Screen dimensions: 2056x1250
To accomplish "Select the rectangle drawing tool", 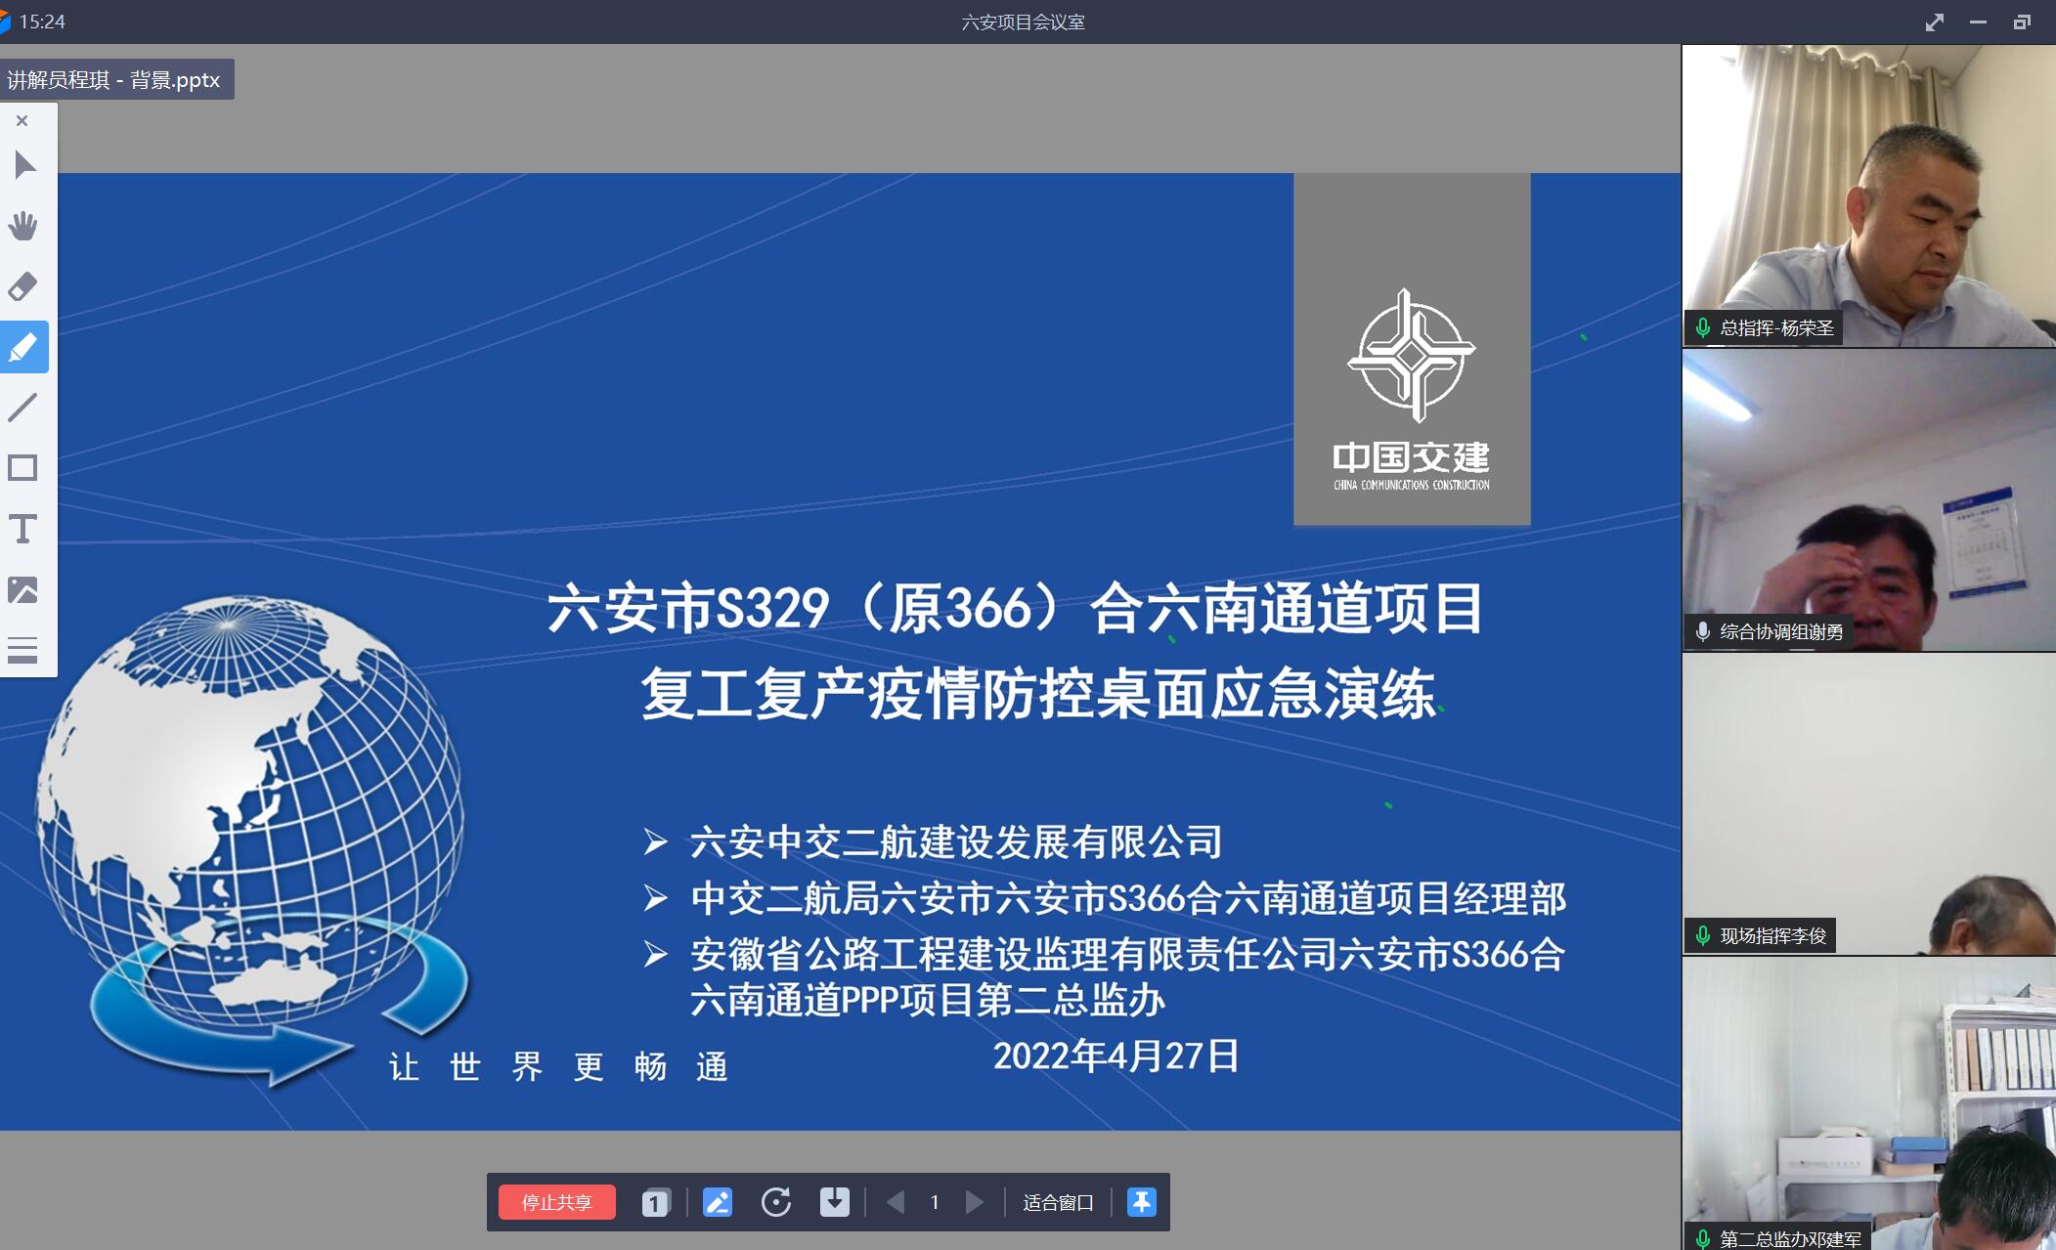I will click(x=23, y=468).
